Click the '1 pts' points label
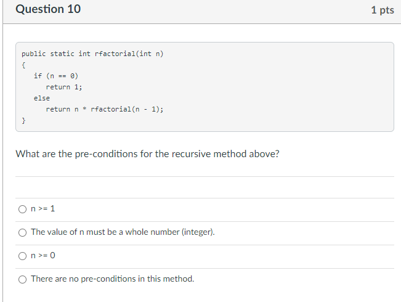This screenshot has height=302, width=401. tap(383, 10)
